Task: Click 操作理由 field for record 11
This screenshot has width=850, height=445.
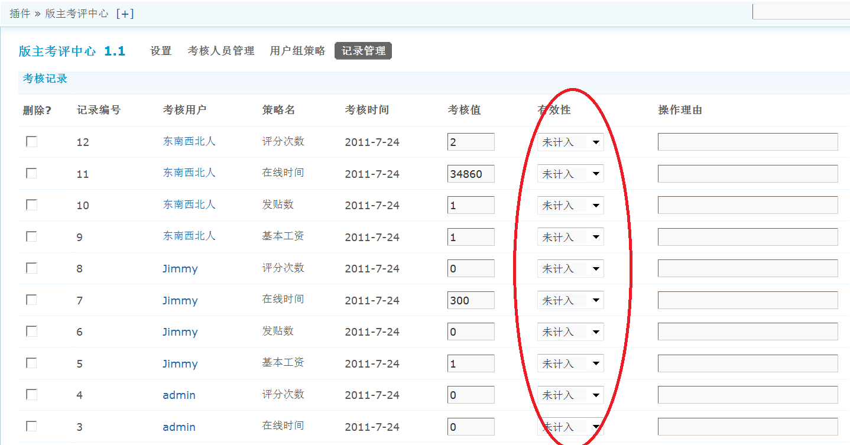Action: (748, 174)
